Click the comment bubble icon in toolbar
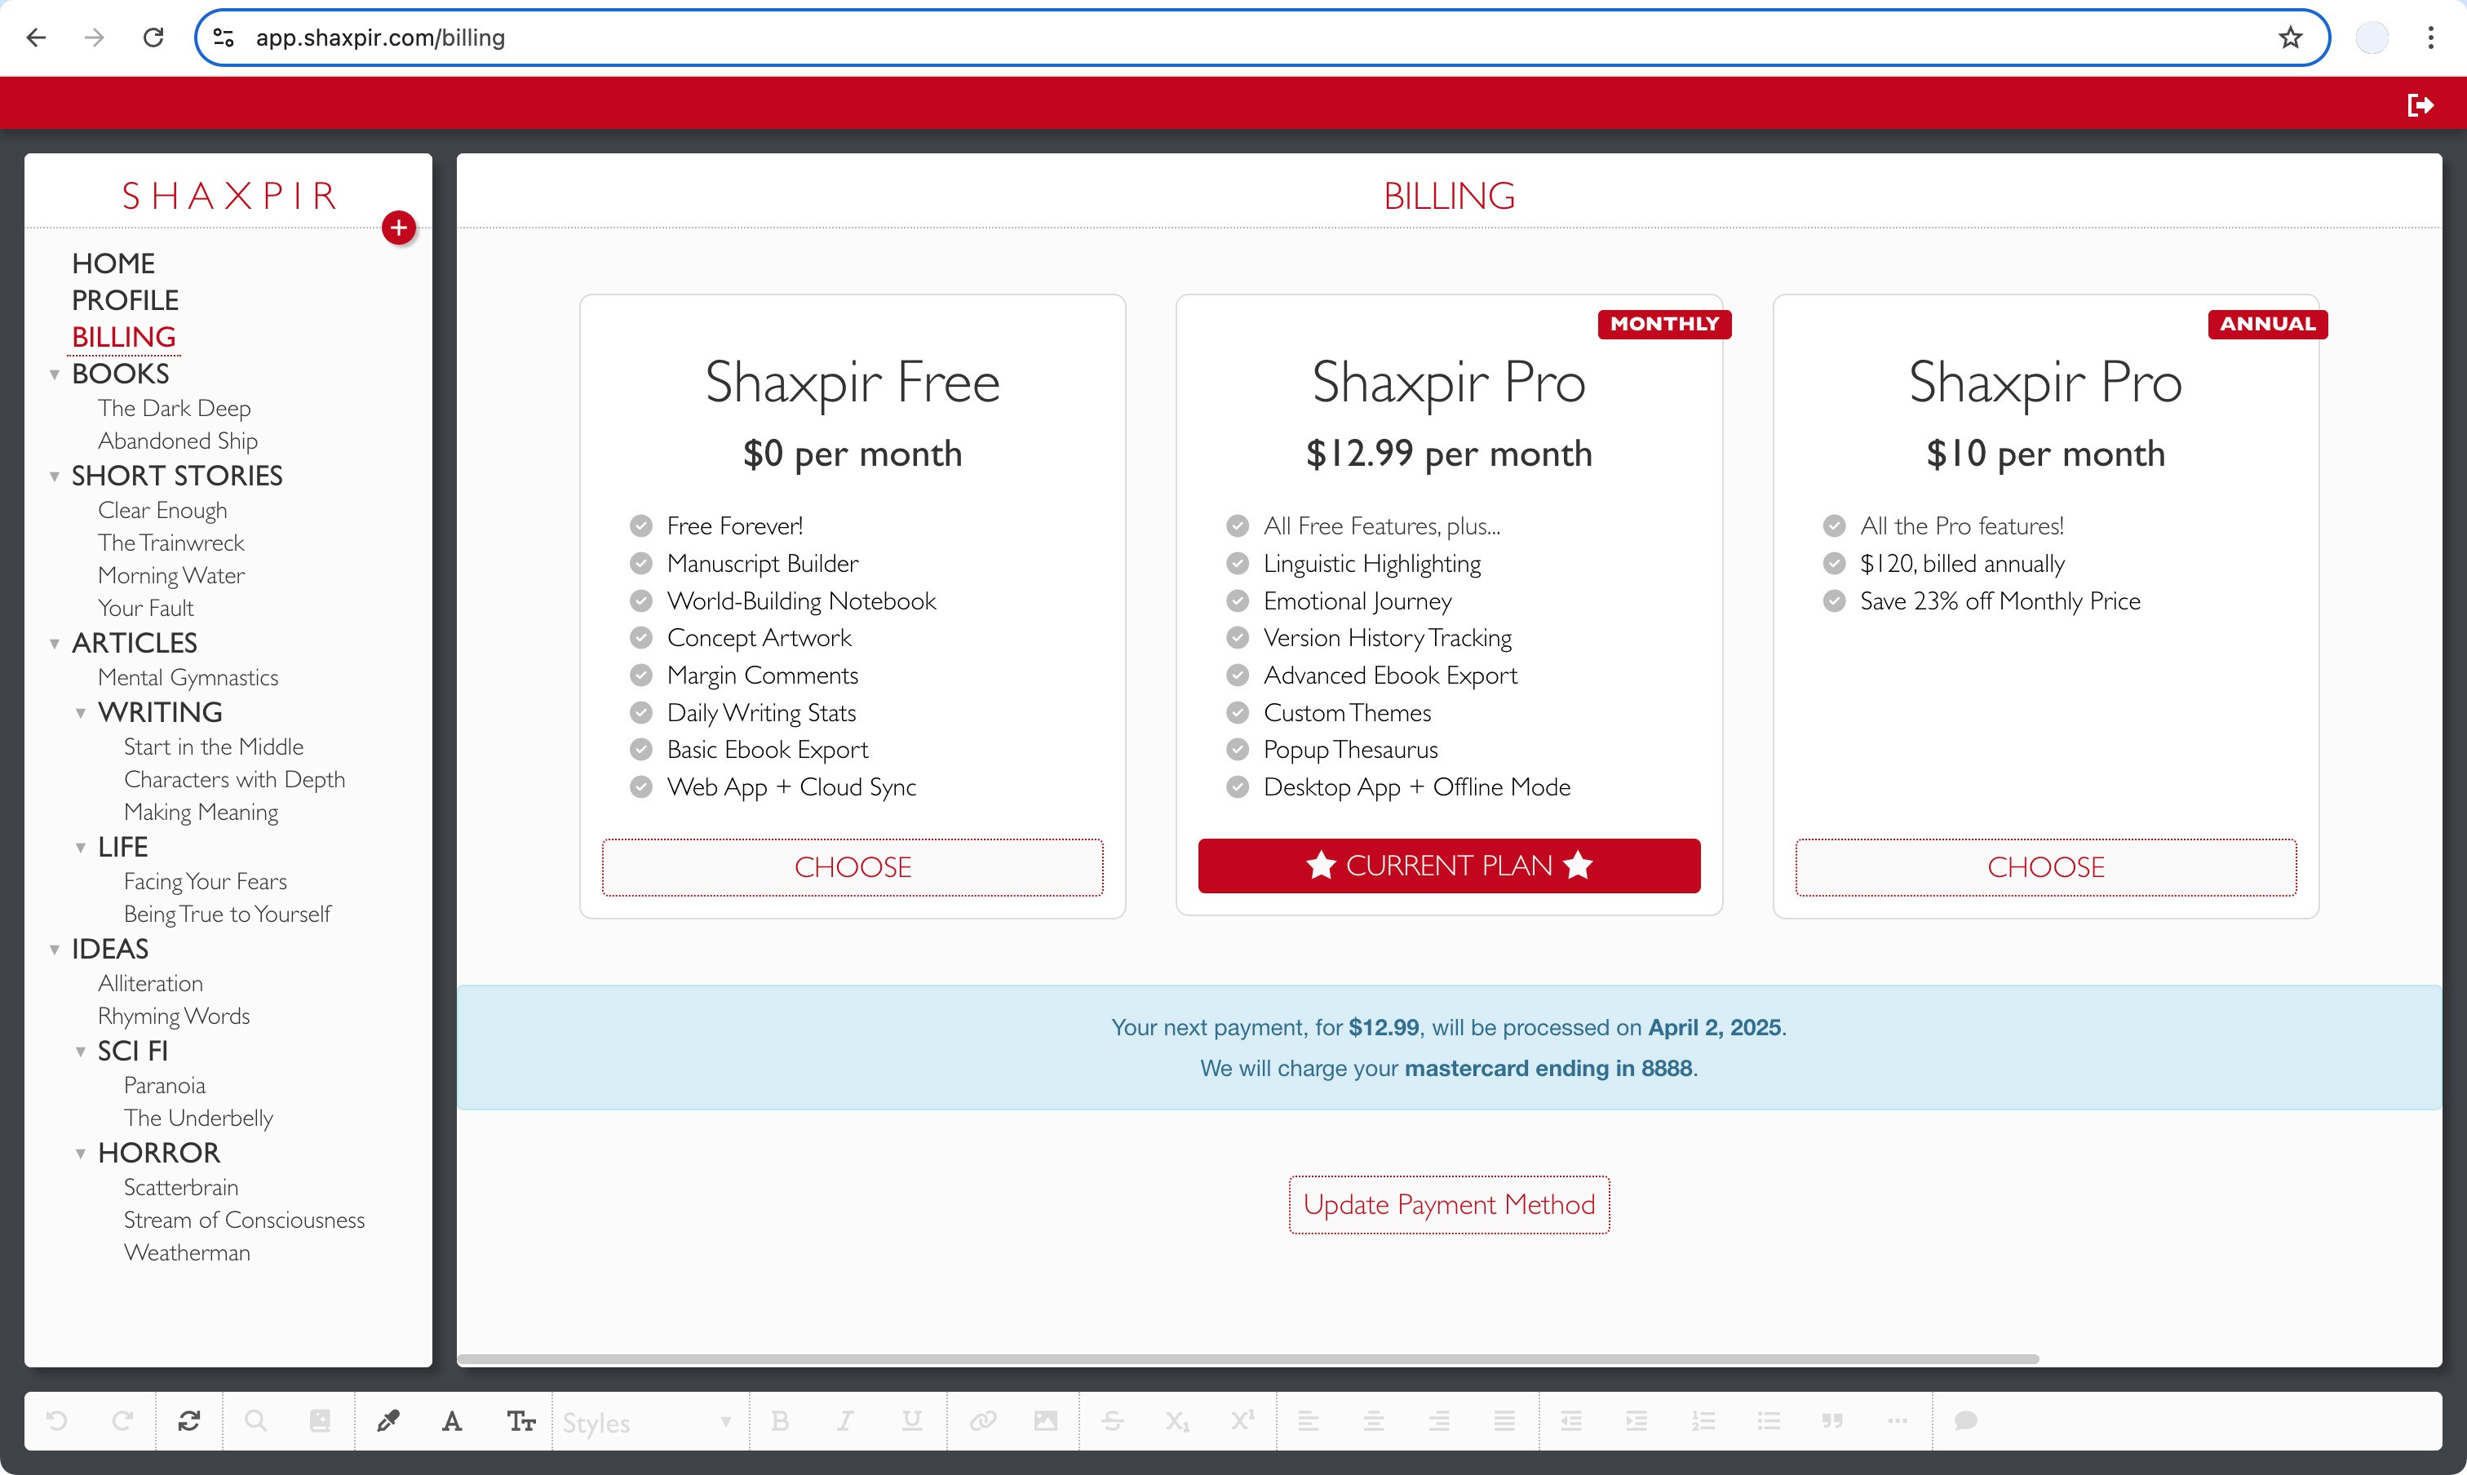This screenshot has height=1475, width=2467. 1965,1420
